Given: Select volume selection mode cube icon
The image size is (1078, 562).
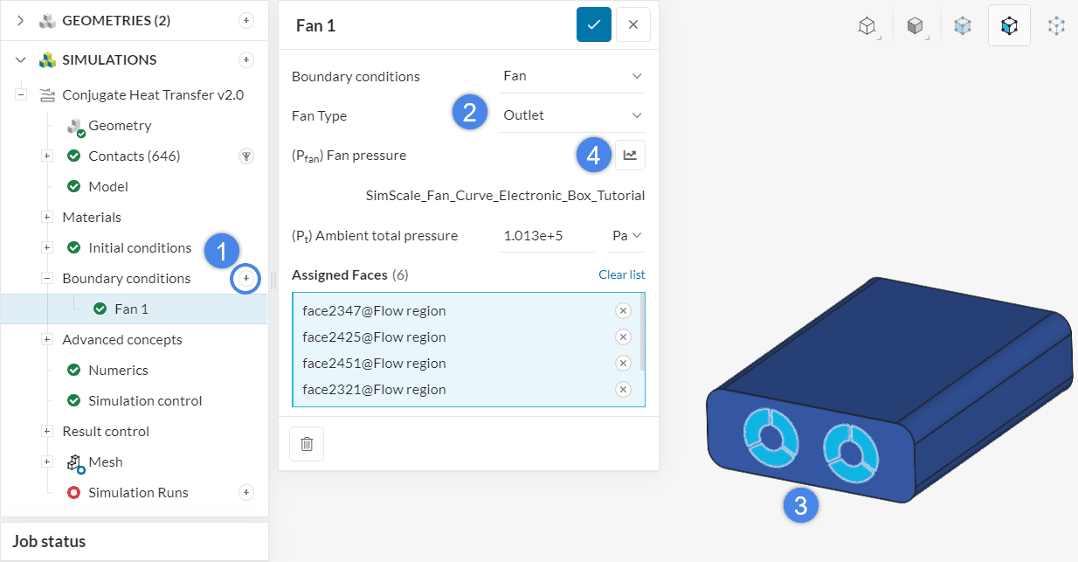Looking at the screenshot, I should (x=962, y=26).
